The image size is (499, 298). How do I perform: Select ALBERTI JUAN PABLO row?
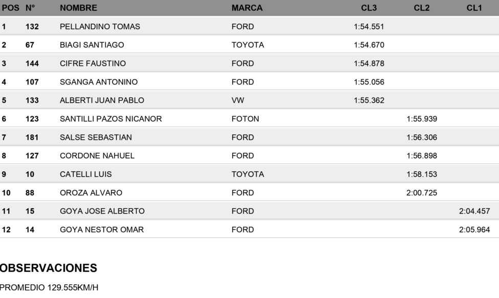point(249,100)
